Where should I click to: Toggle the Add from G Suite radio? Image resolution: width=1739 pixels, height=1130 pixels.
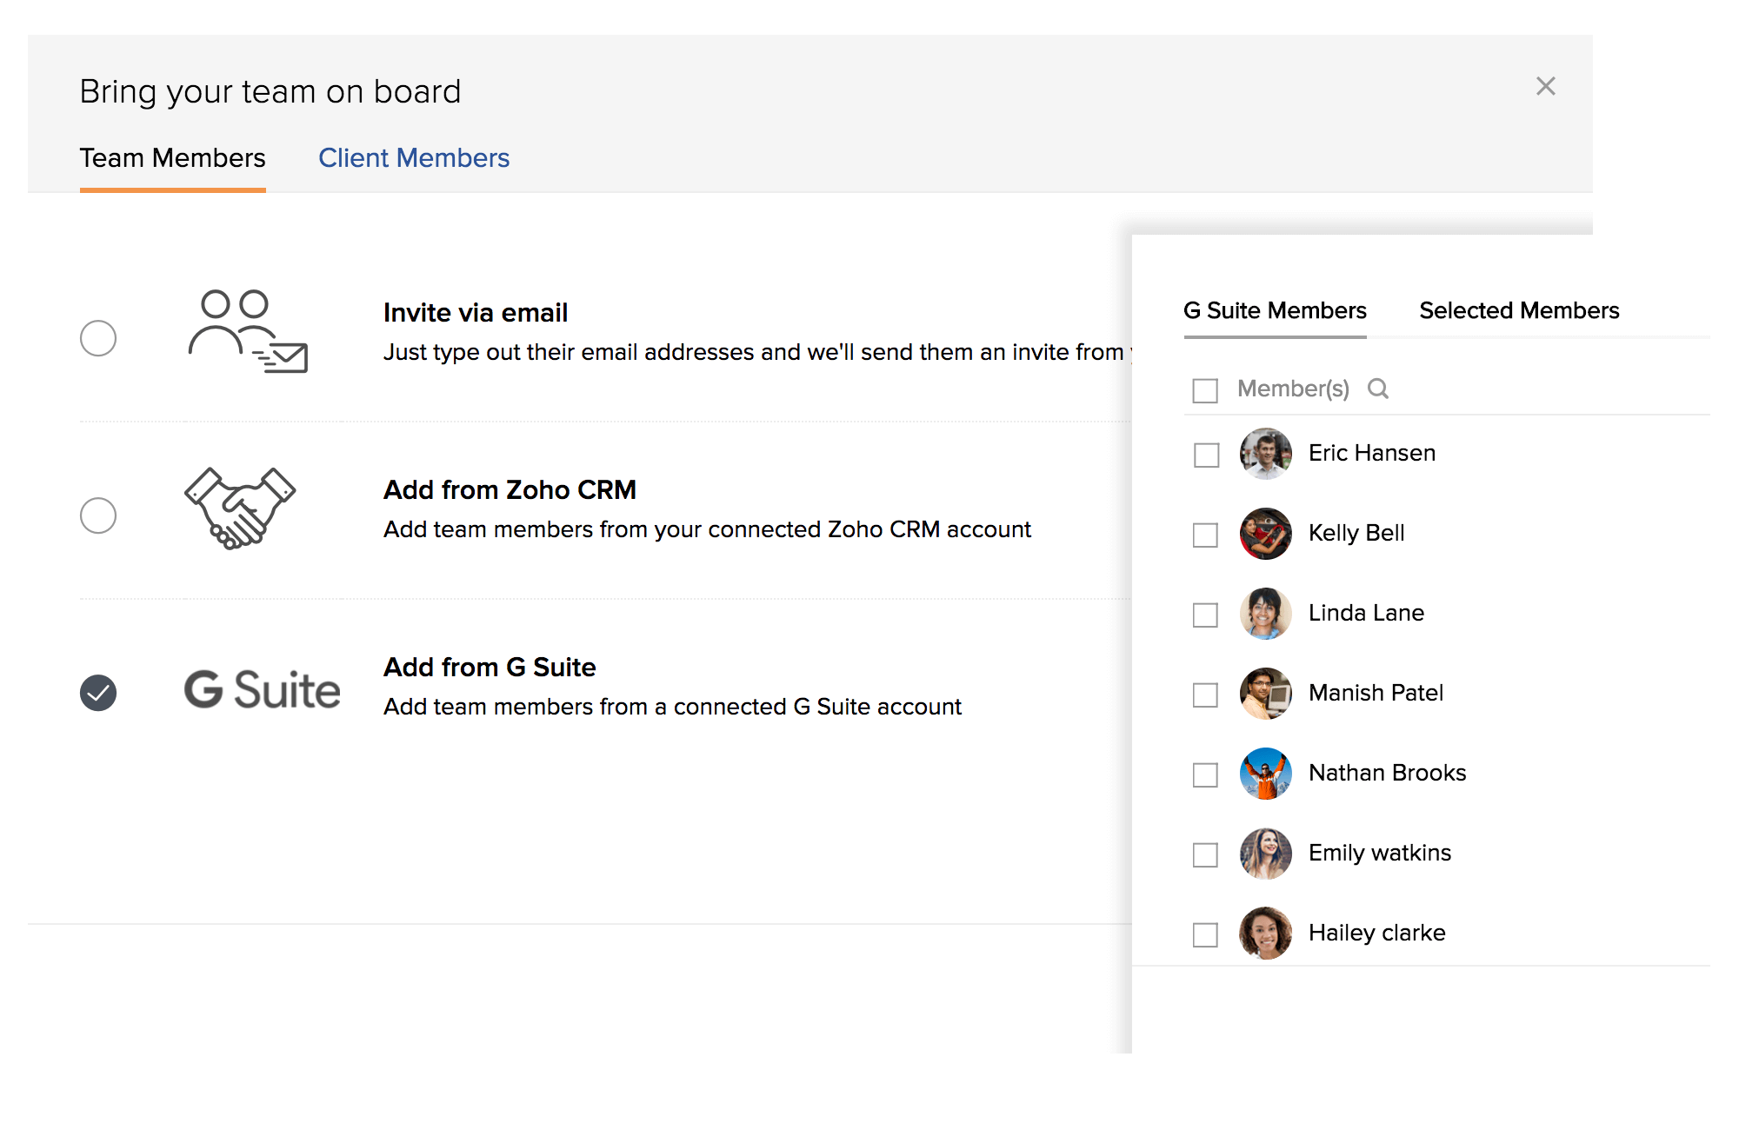pyautogui.click(x=98, y=693)
